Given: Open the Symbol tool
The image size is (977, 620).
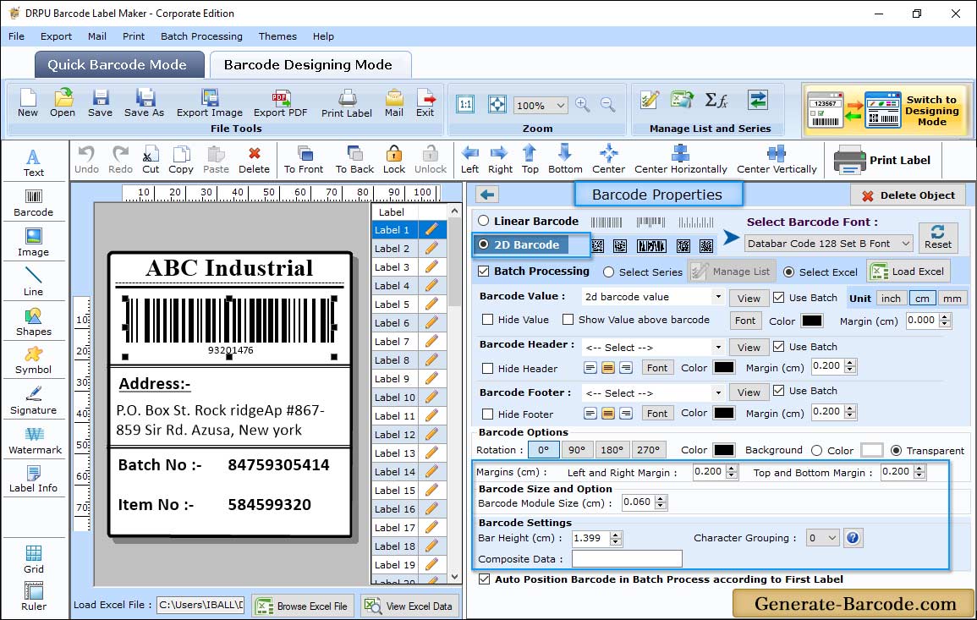Looking at the screenshot, I should pyautogui.click(x=34, y=361).
